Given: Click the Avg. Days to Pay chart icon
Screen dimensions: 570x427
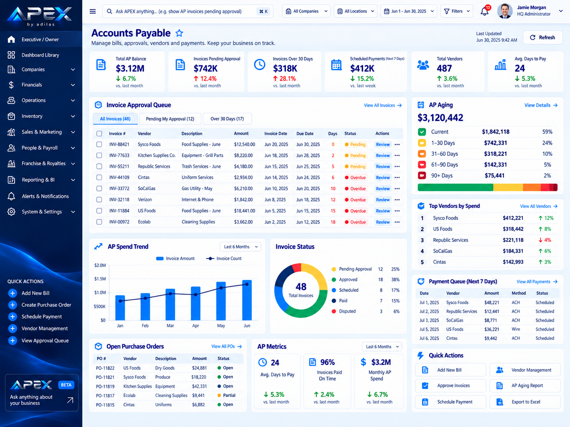Looking at the screenshot, I should pos(500,65).
